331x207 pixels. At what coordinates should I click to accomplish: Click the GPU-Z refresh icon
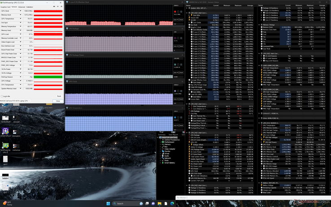coord(57,7)
